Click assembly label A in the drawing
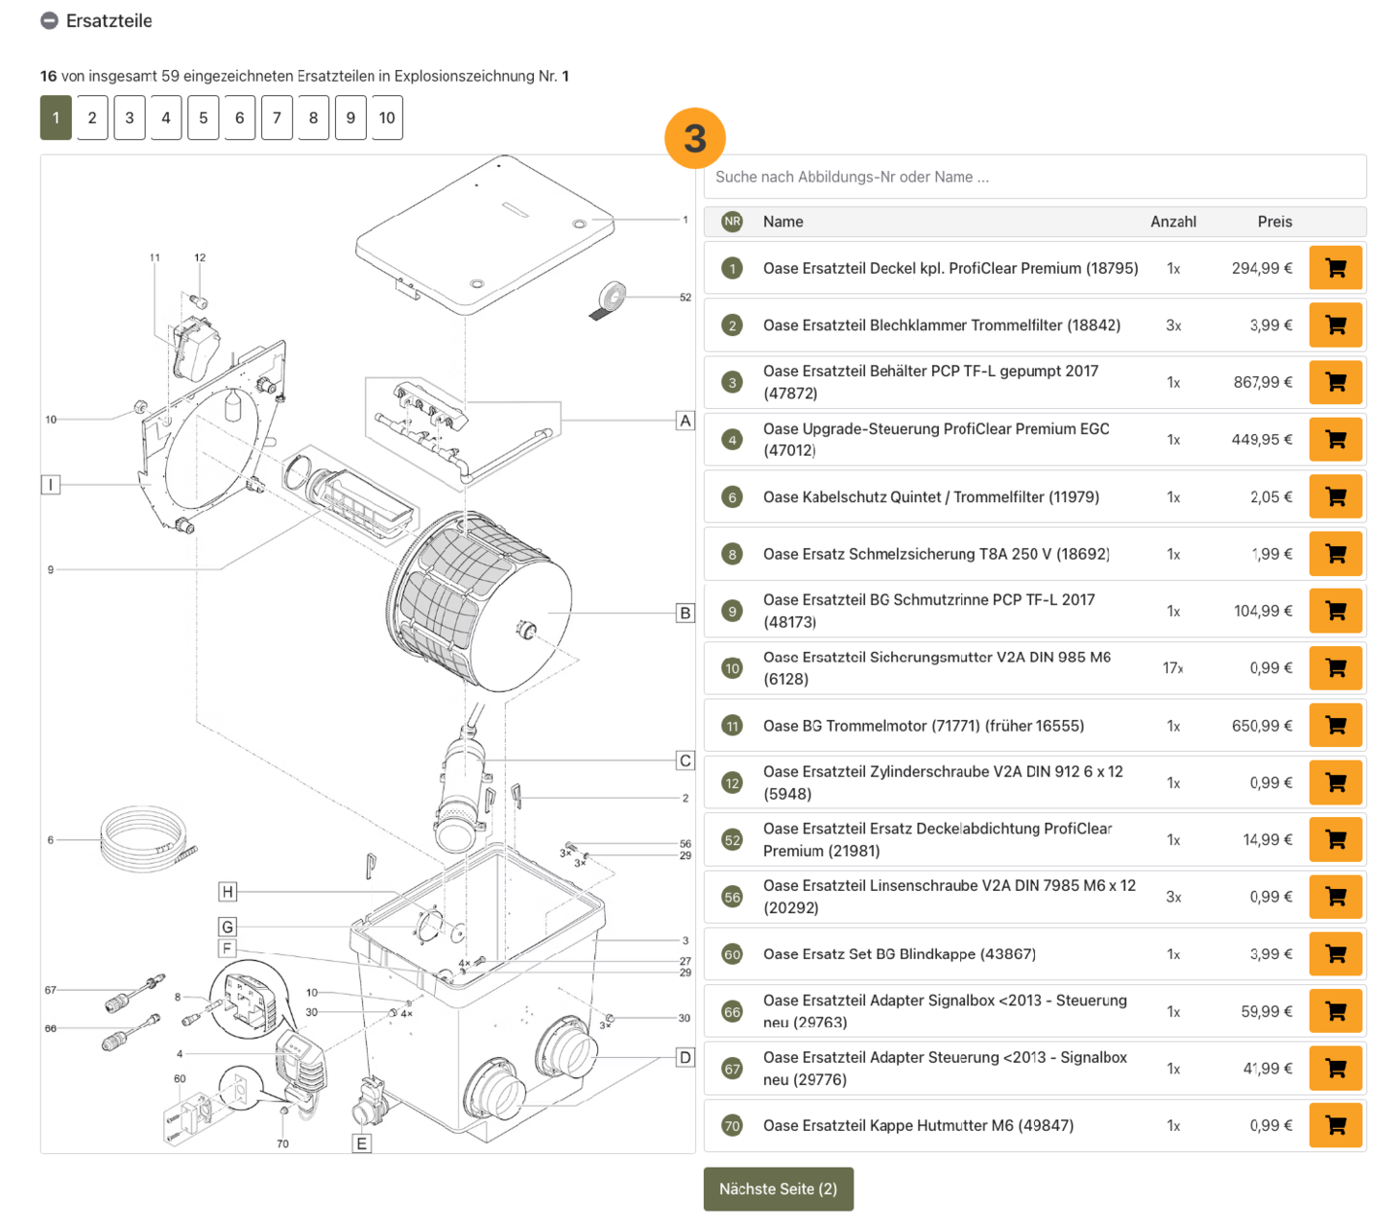The image size is (1398, 1227). point(685,421)
